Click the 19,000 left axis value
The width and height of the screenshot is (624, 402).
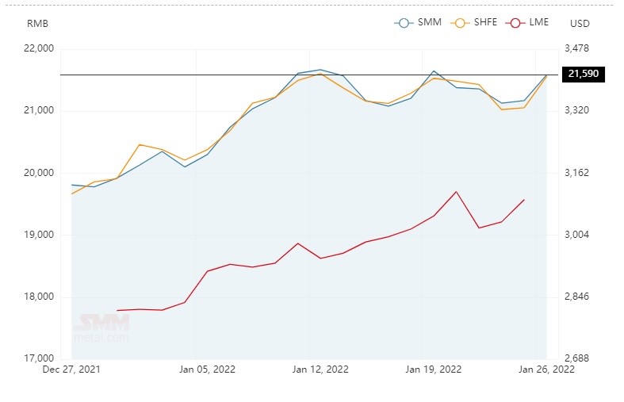[x=39, y=235]
